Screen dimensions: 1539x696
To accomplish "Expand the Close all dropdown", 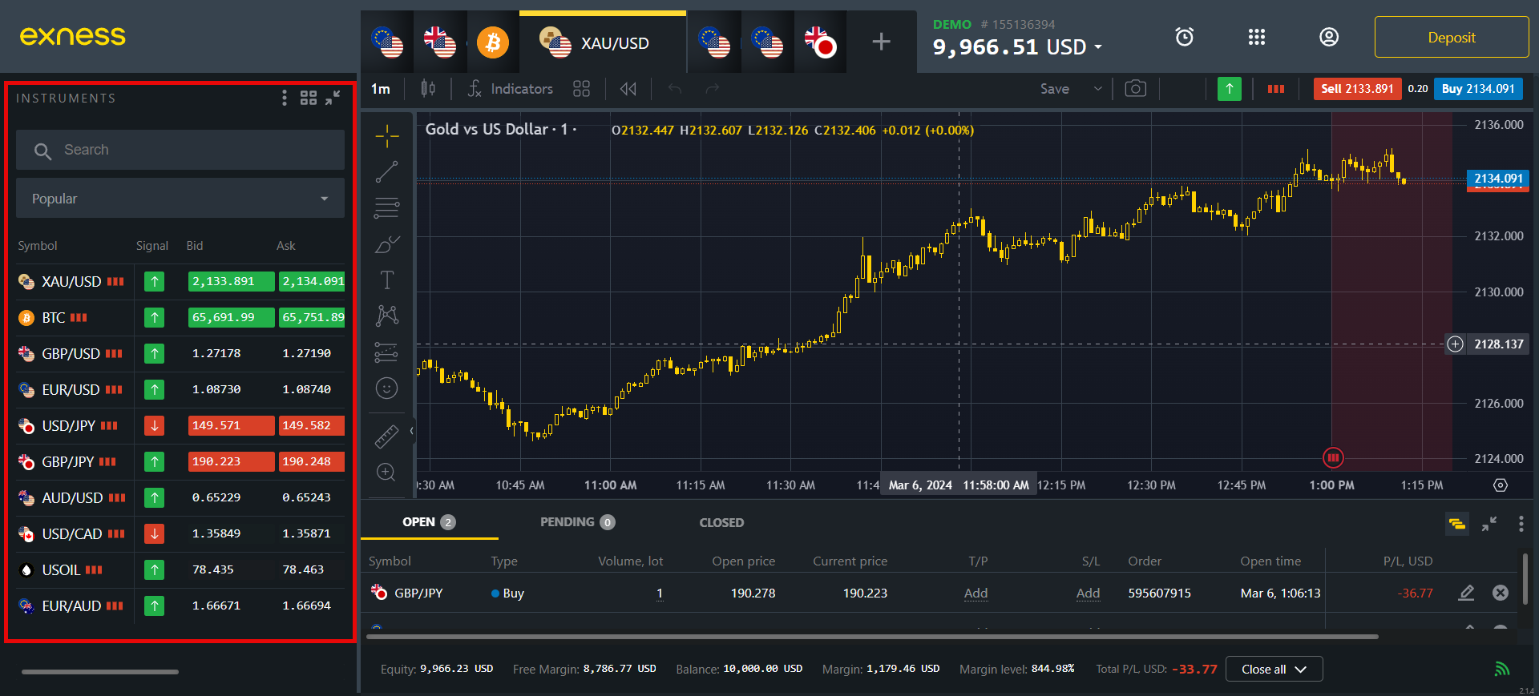I will [1274, 669].
